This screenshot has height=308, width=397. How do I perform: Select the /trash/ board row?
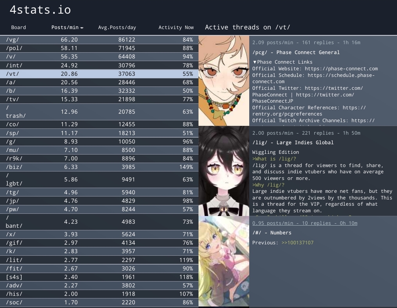coord(99,112)
